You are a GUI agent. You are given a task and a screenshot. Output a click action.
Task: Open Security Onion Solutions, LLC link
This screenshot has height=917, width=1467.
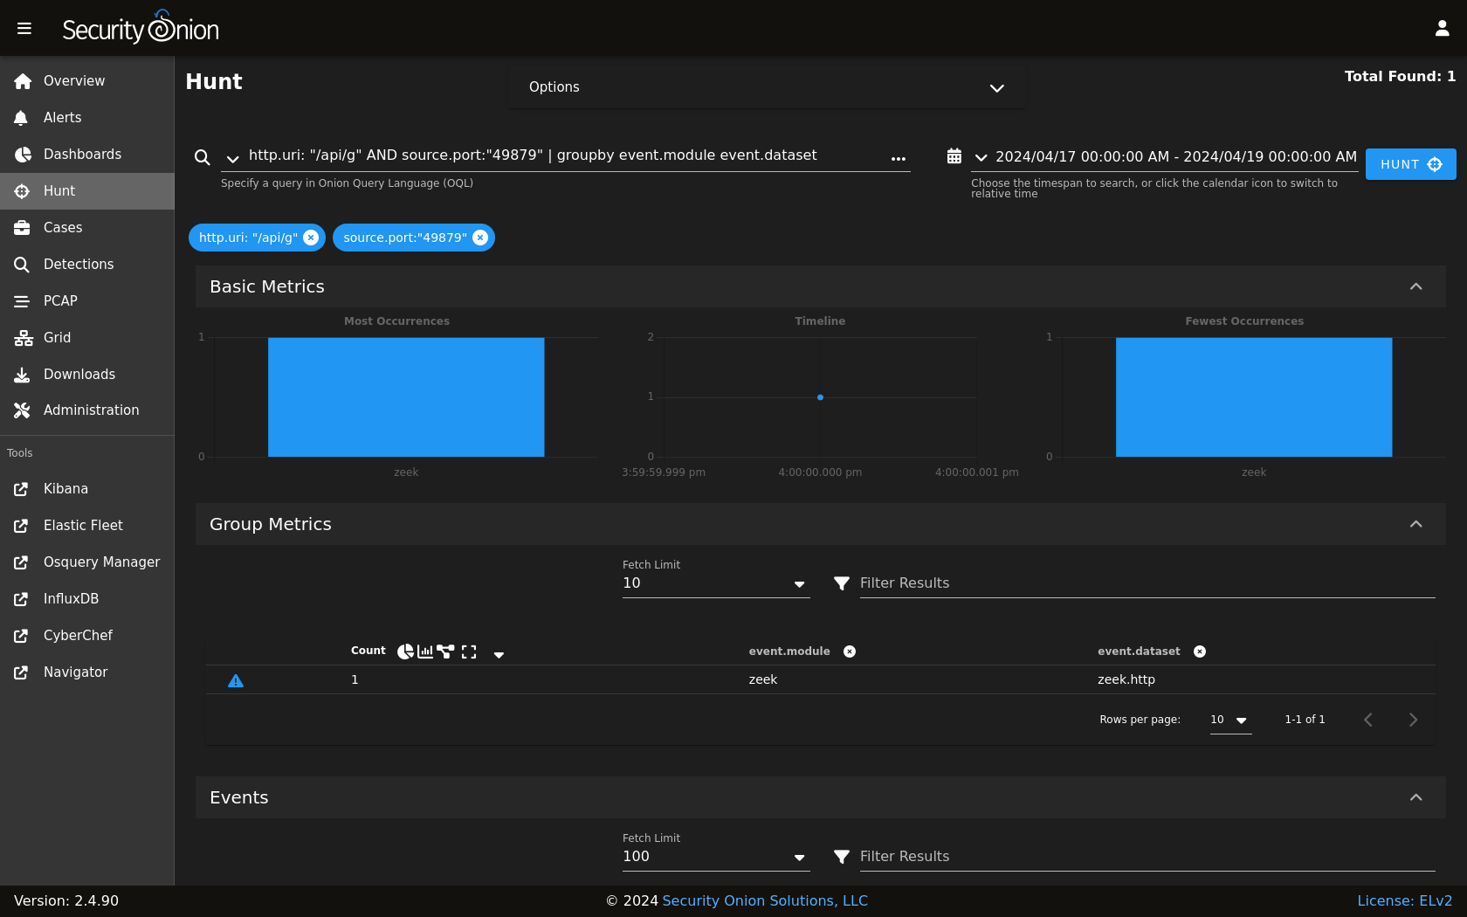[x=765, y=900]
